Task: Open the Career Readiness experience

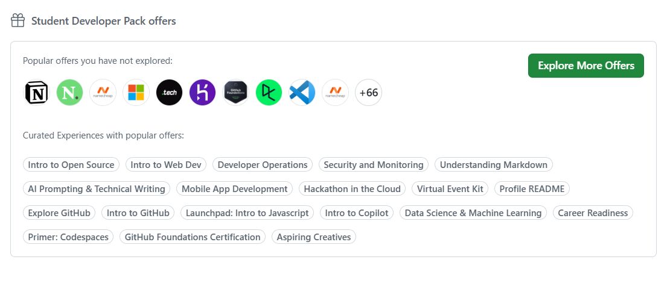Action: [x=593, y=213]
